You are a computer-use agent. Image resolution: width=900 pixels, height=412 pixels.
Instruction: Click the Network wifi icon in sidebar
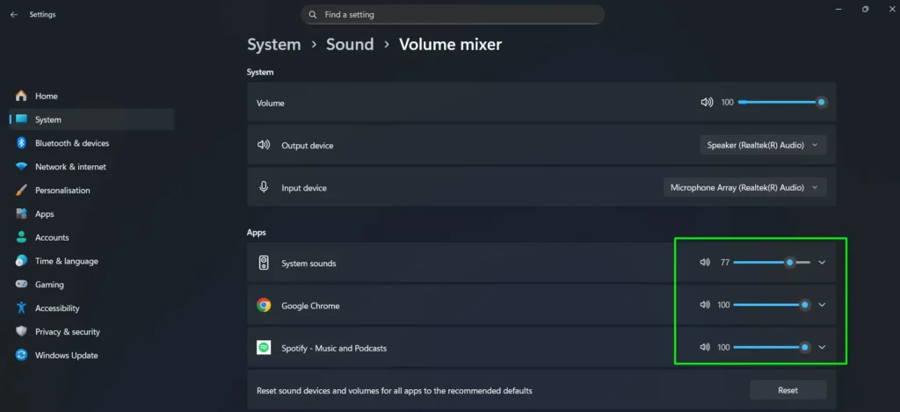[x=21, y=166]
